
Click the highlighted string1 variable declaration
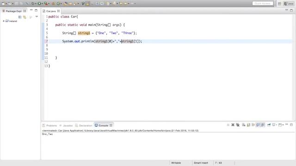84,33
